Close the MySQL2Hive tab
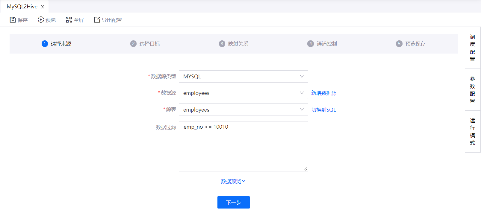The width and height of the screenshot is (481, 216). pos(43,7)
